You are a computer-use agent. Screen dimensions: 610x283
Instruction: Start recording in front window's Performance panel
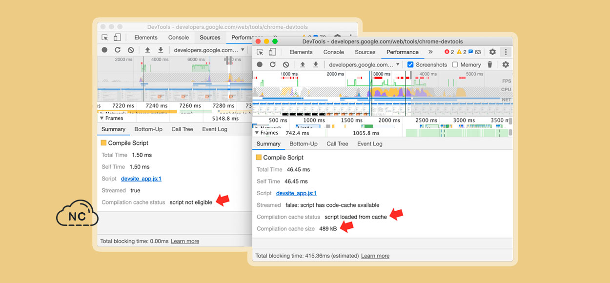pos(260,64)
